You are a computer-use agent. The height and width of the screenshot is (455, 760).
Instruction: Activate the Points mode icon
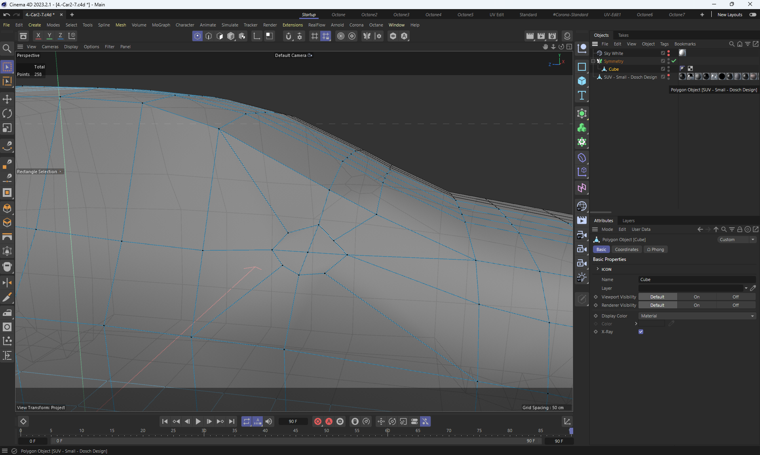[x=197, y=36]
